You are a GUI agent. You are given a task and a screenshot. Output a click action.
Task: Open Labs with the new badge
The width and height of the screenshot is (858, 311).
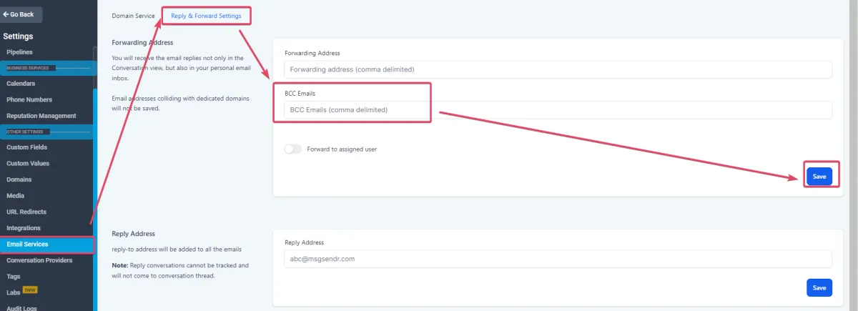(x=14, y=292)
